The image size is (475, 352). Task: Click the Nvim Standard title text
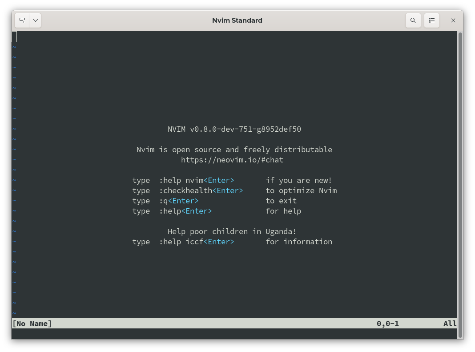point(237,20)
